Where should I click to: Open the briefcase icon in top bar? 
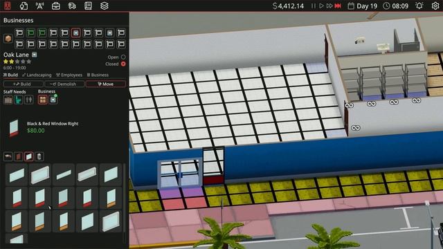tap(55, 6)
